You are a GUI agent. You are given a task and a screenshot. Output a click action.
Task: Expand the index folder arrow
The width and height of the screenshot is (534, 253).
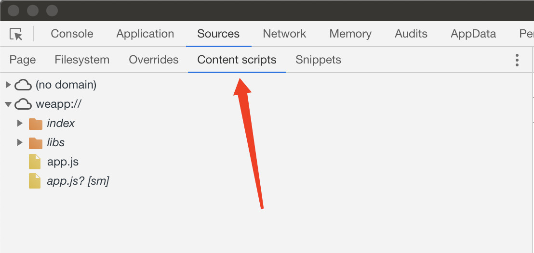pos(20,124)
